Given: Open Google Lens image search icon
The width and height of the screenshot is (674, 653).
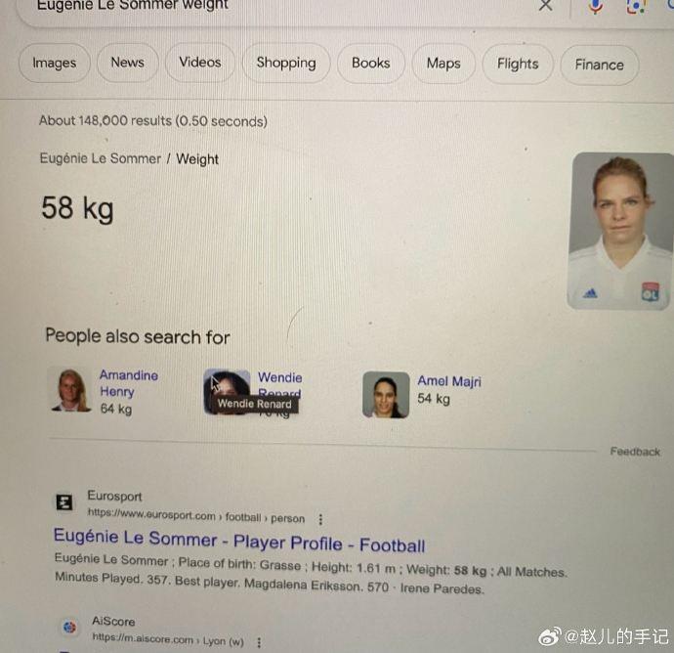Looking at the screenshot, I should (636, 6).
